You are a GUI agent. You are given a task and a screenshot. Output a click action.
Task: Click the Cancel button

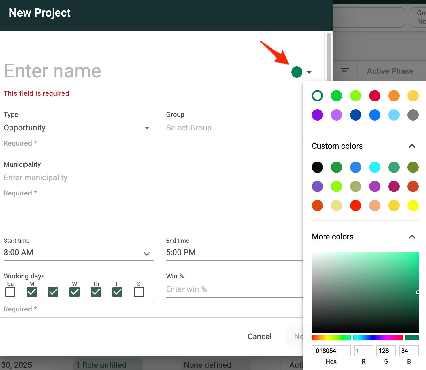pos(259,336)
